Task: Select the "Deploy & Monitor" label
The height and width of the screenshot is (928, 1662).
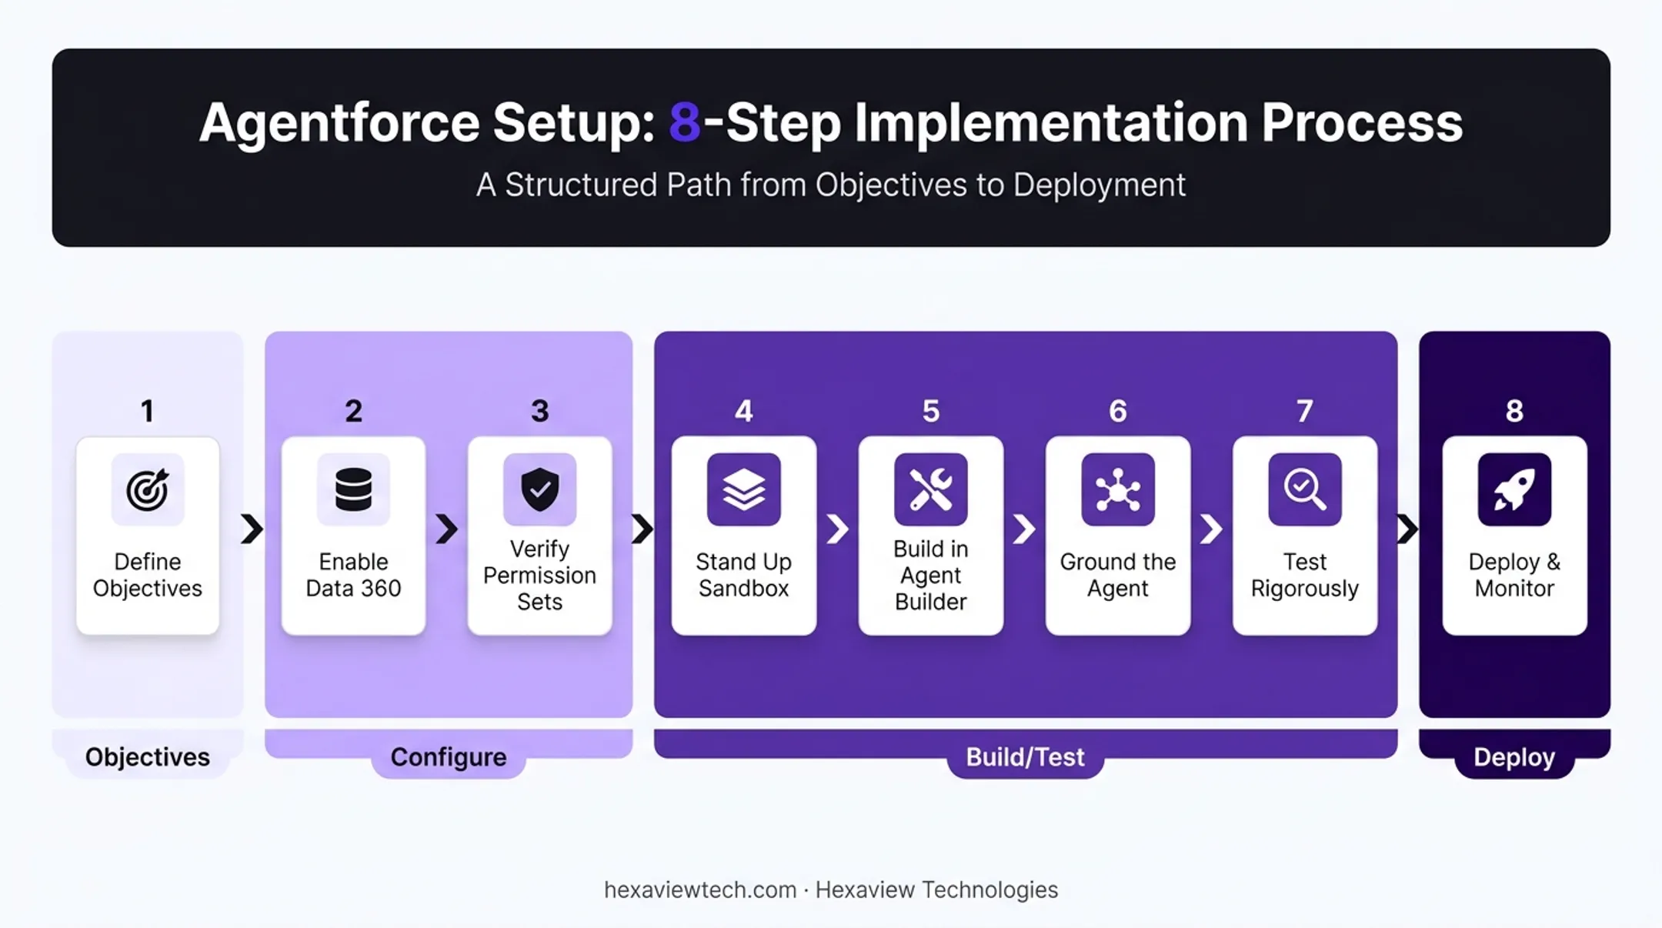Action: 1514,575
